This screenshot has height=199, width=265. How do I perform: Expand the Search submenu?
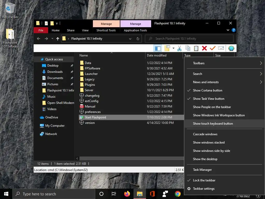click(x=224, y=74)
